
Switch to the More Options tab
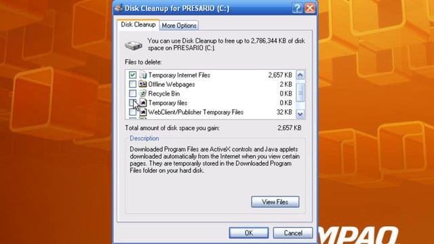click(179, 26)
